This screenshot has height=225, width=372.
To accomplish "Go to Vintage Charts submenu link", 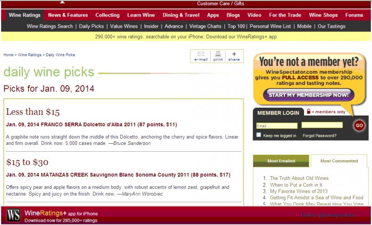I will pyautogui.click(x=205, y=27).
